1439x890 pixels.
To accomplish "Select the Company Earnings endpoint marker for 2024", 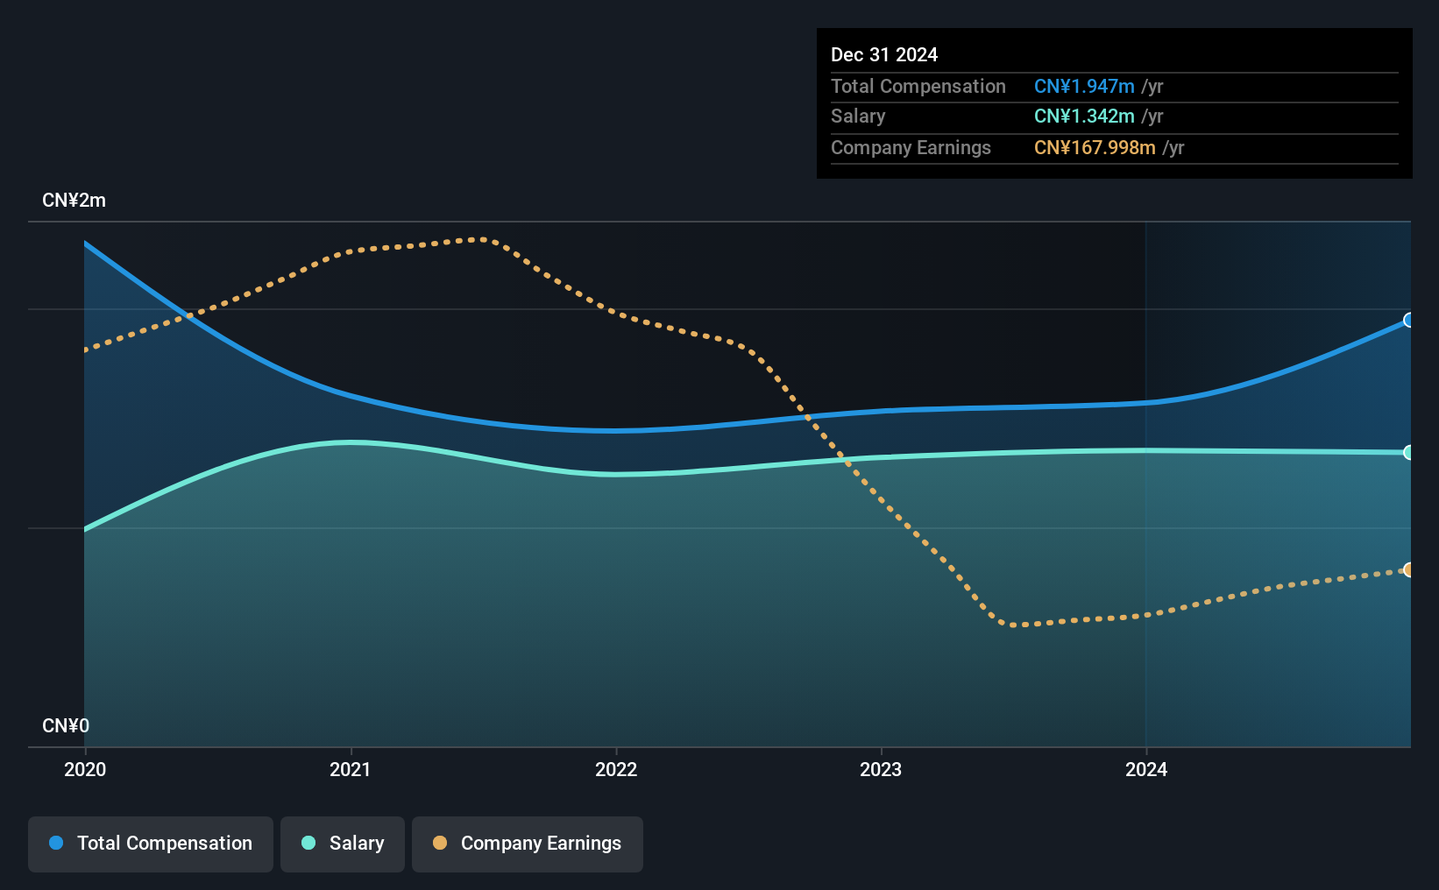I will [x=1408, y=569].
